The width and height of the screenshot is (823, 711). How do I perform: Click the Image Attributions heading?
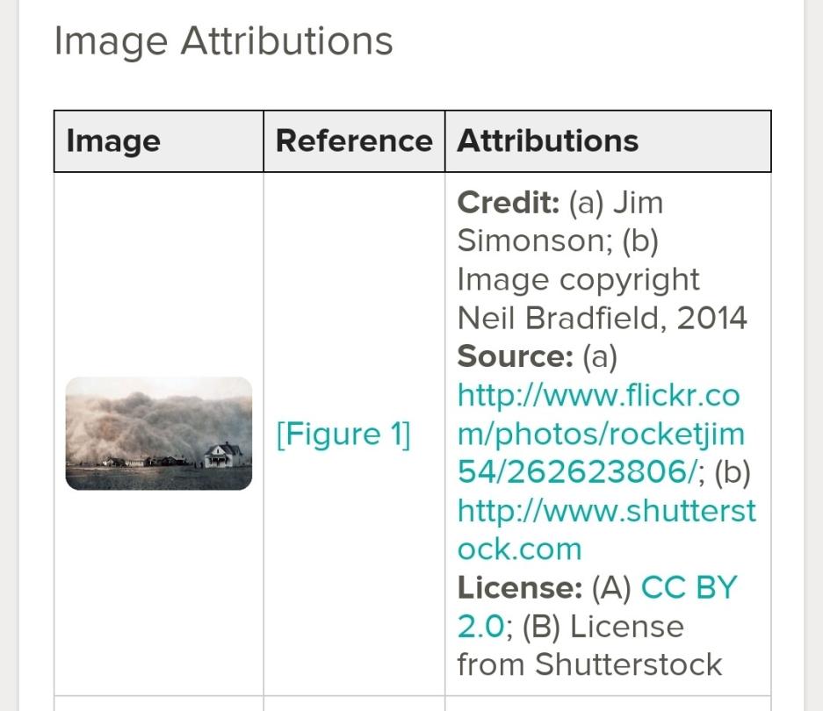click(223, 41)
